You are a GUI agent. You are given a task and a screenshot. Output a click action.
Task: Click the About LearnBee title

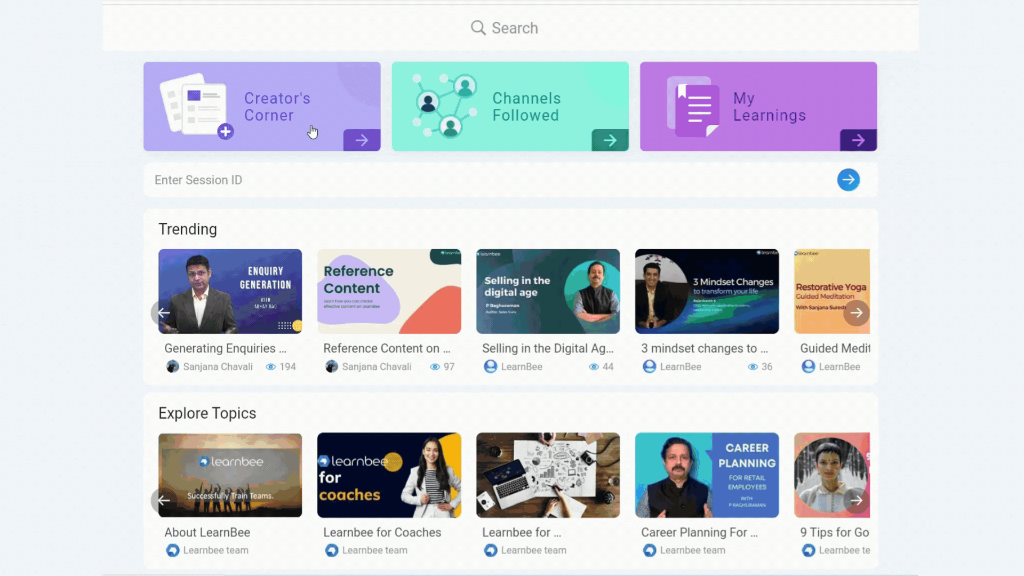tap(207, 532)
